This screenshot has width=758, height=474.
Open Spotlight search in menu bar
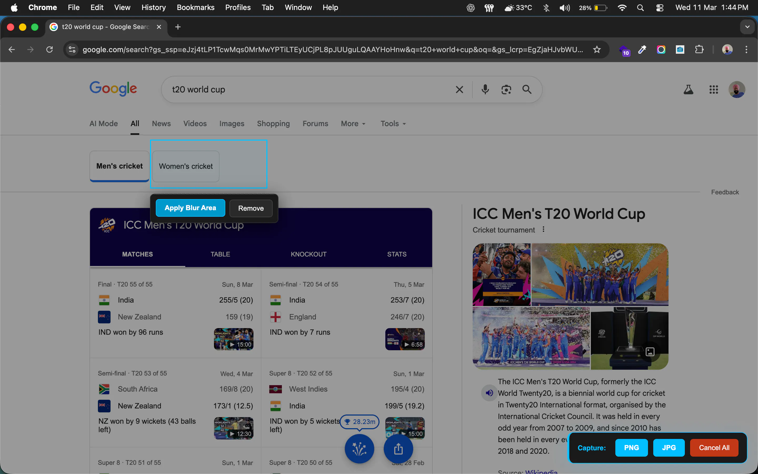(x=641, y=8)
